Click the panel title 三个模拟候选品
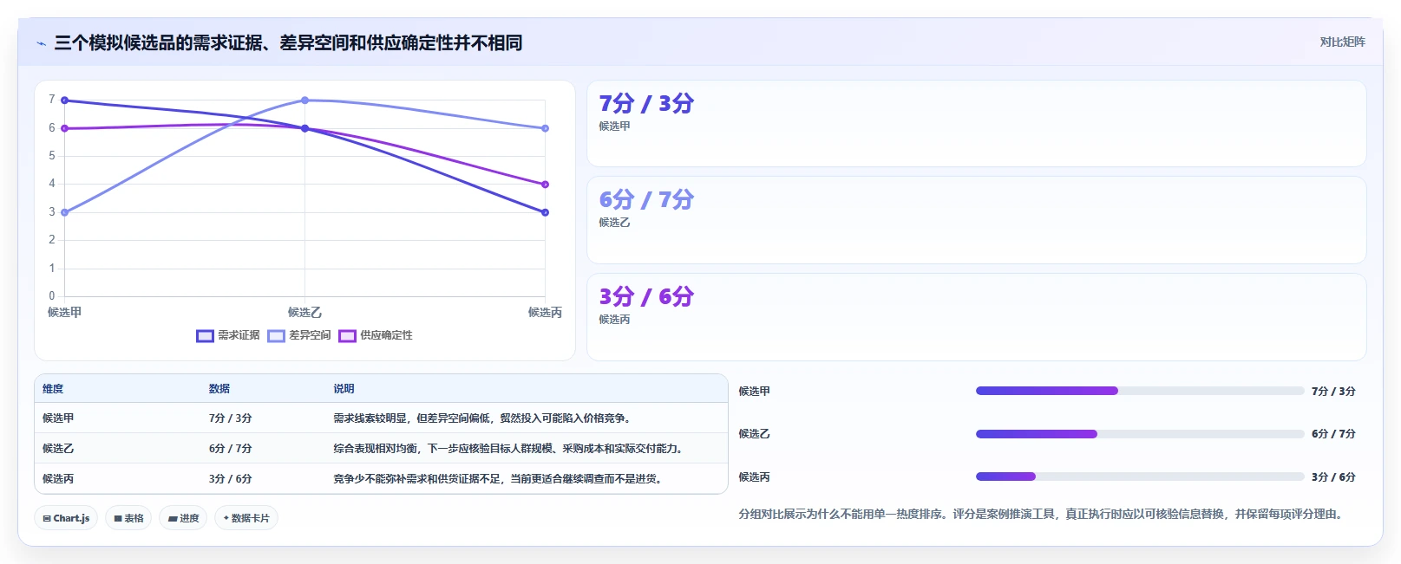This screenshot has width=1401, height=564. click(288, 43)
